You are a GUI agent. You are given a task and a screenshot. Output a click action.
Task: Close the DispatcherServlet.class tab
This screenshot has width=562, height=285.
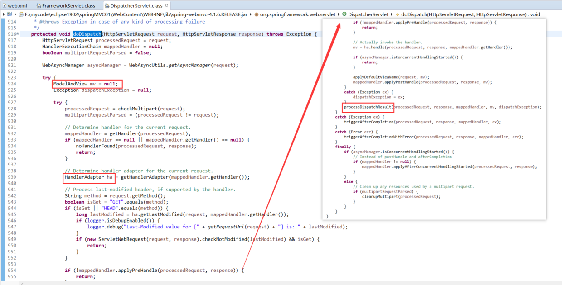click(166, 6)
